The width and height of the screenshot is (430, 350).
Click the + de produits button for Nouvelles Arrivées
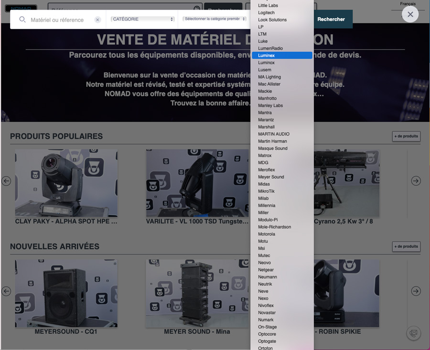(406, 246)
